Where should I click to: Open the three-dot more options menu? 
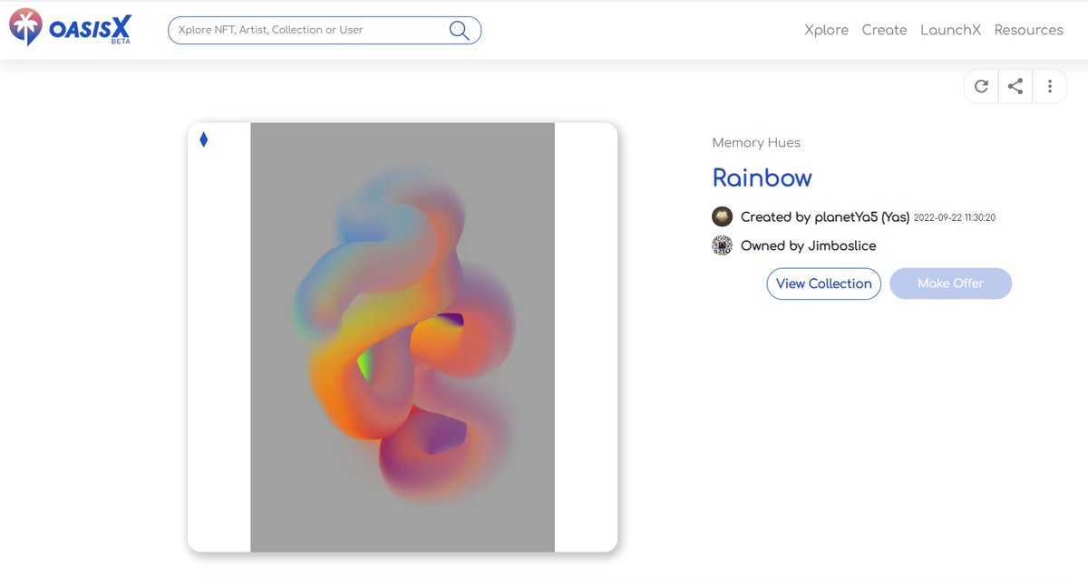[x=1050, y=86]
